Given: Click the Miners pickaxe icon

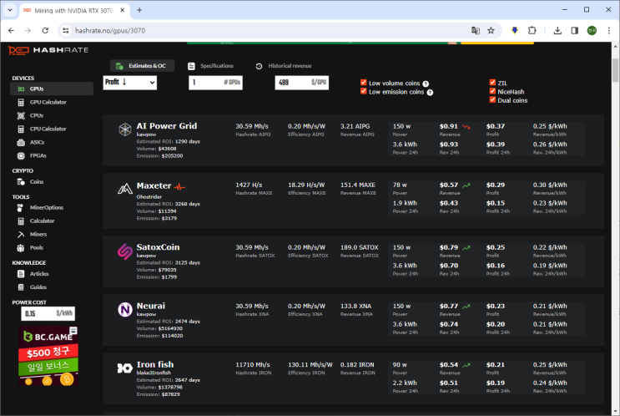Looking at the screenshot, I should point(21,235).
